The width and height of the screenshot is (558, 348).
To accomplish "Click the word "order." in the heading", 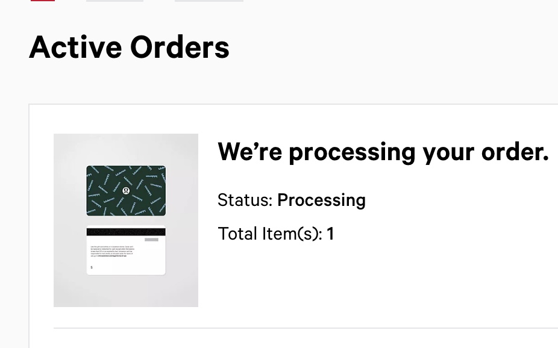I will pyautogui.click(x=515, y=152).
